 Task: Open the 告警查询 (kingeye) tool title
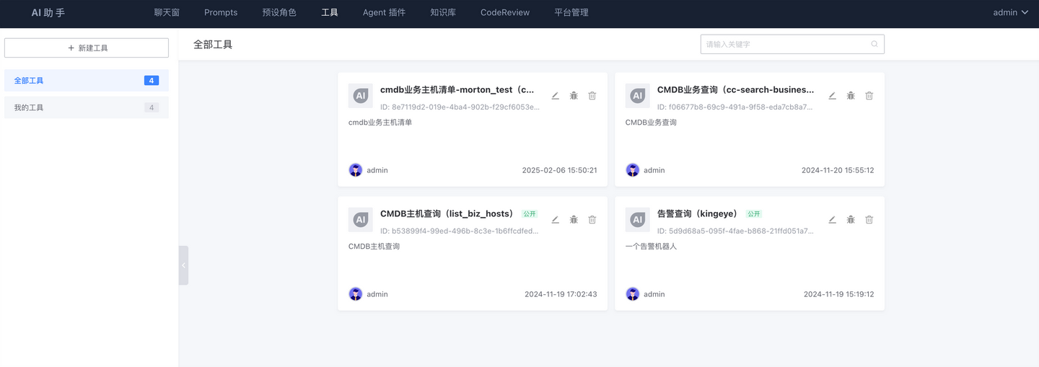point(698,214)
